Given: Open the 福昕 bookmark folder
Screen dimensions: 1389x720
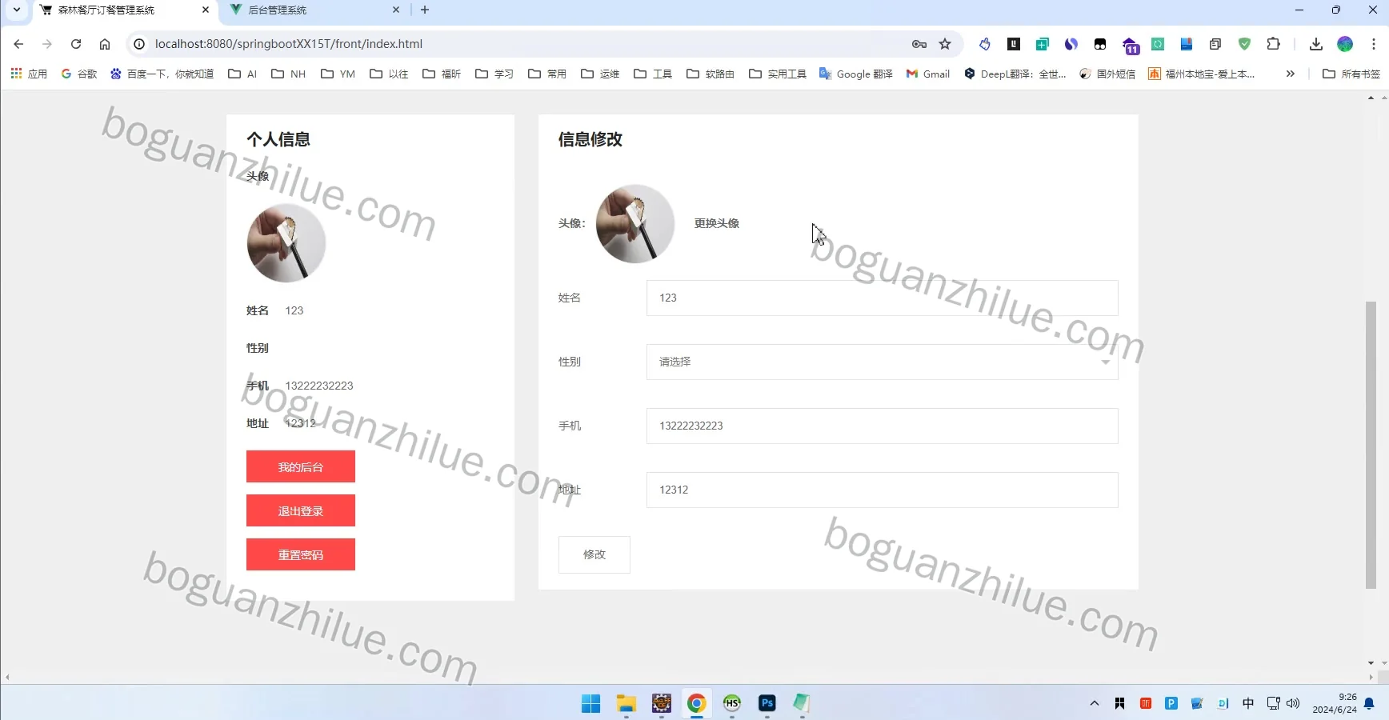Looking at the screenshot, I should (x=442, y=74).
